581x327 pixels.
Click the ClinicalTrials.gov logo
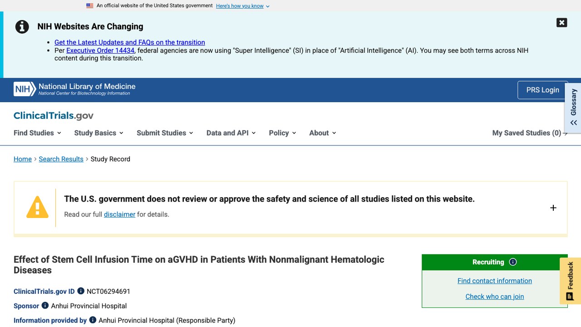54,115
